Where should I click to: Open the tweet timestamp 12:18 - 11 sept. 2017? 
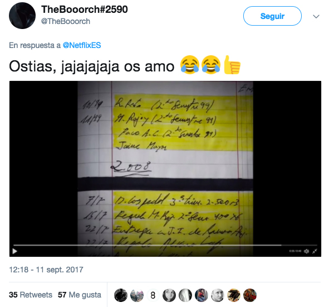click(46, 270)
